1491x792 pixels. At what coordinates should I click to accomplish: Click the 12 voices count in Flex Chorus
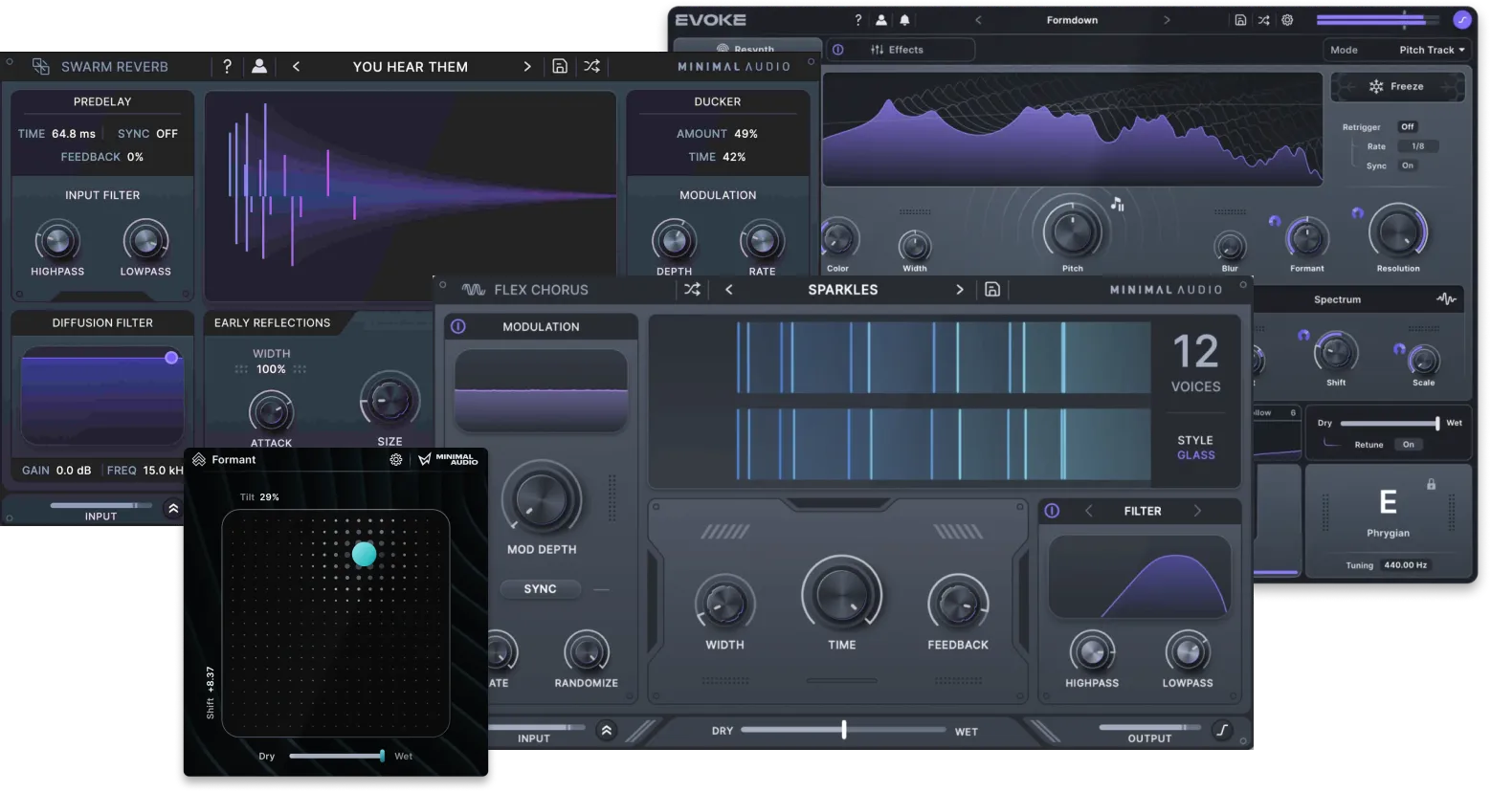coord(1196,352)
